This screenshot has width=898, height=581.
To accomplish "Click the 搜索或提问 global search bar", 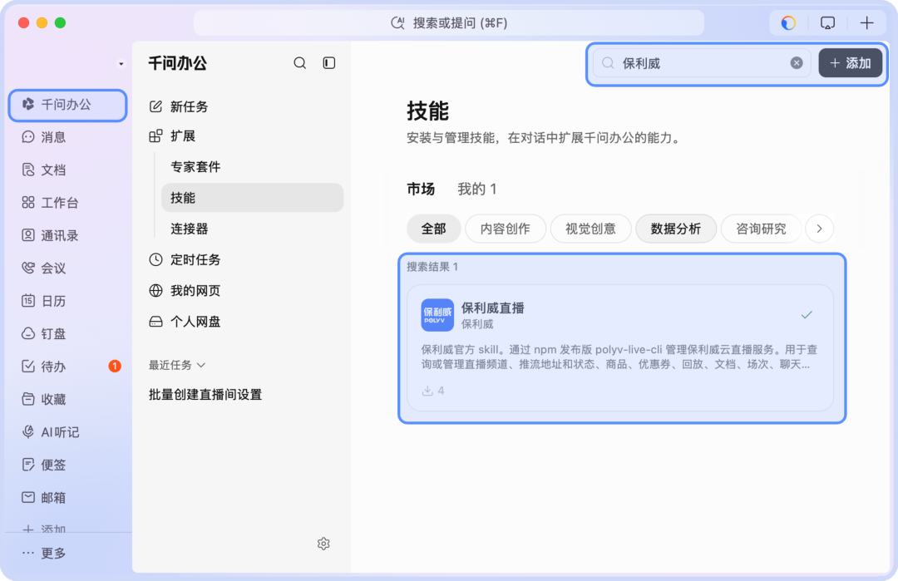I will tap(449, 23).
